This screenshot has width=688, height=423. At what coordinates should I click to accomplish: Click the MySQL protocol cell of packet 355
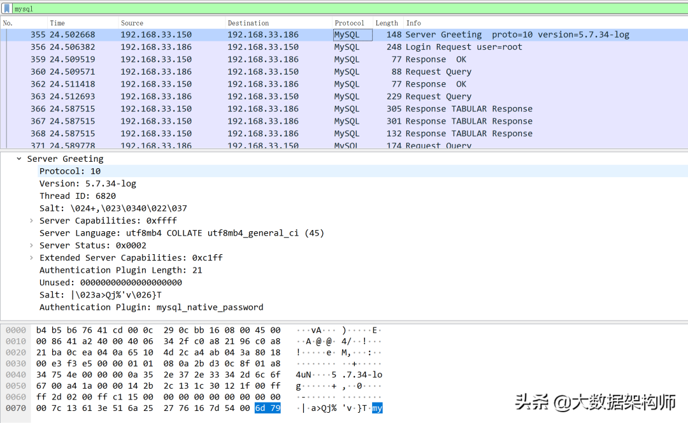click(x=352, y=34)
